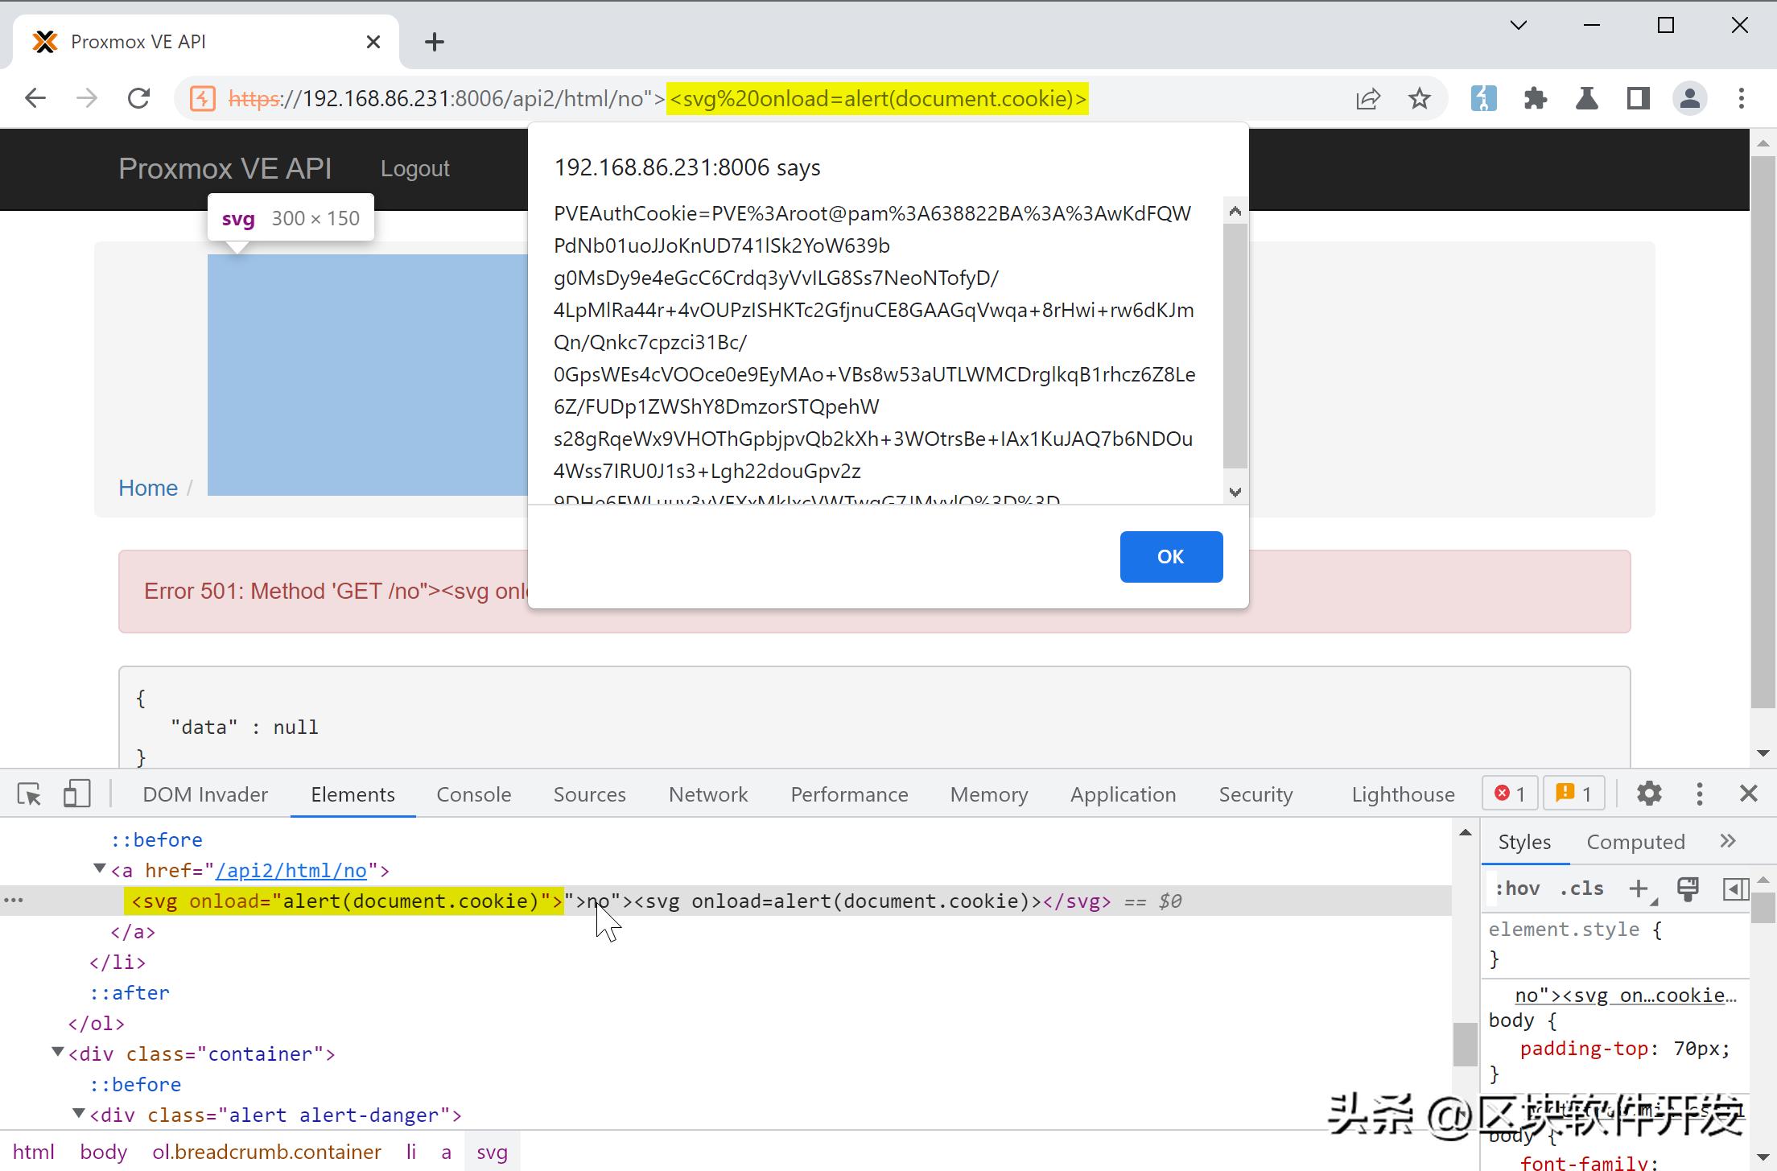Select the inspect element tool
The image size is (1777, 1171).
[x=29, y=794]
